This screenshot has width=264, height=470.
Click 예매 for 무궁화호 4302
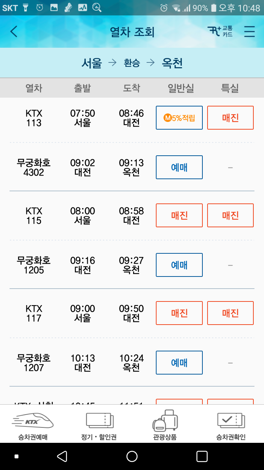(x=179, y=167)
